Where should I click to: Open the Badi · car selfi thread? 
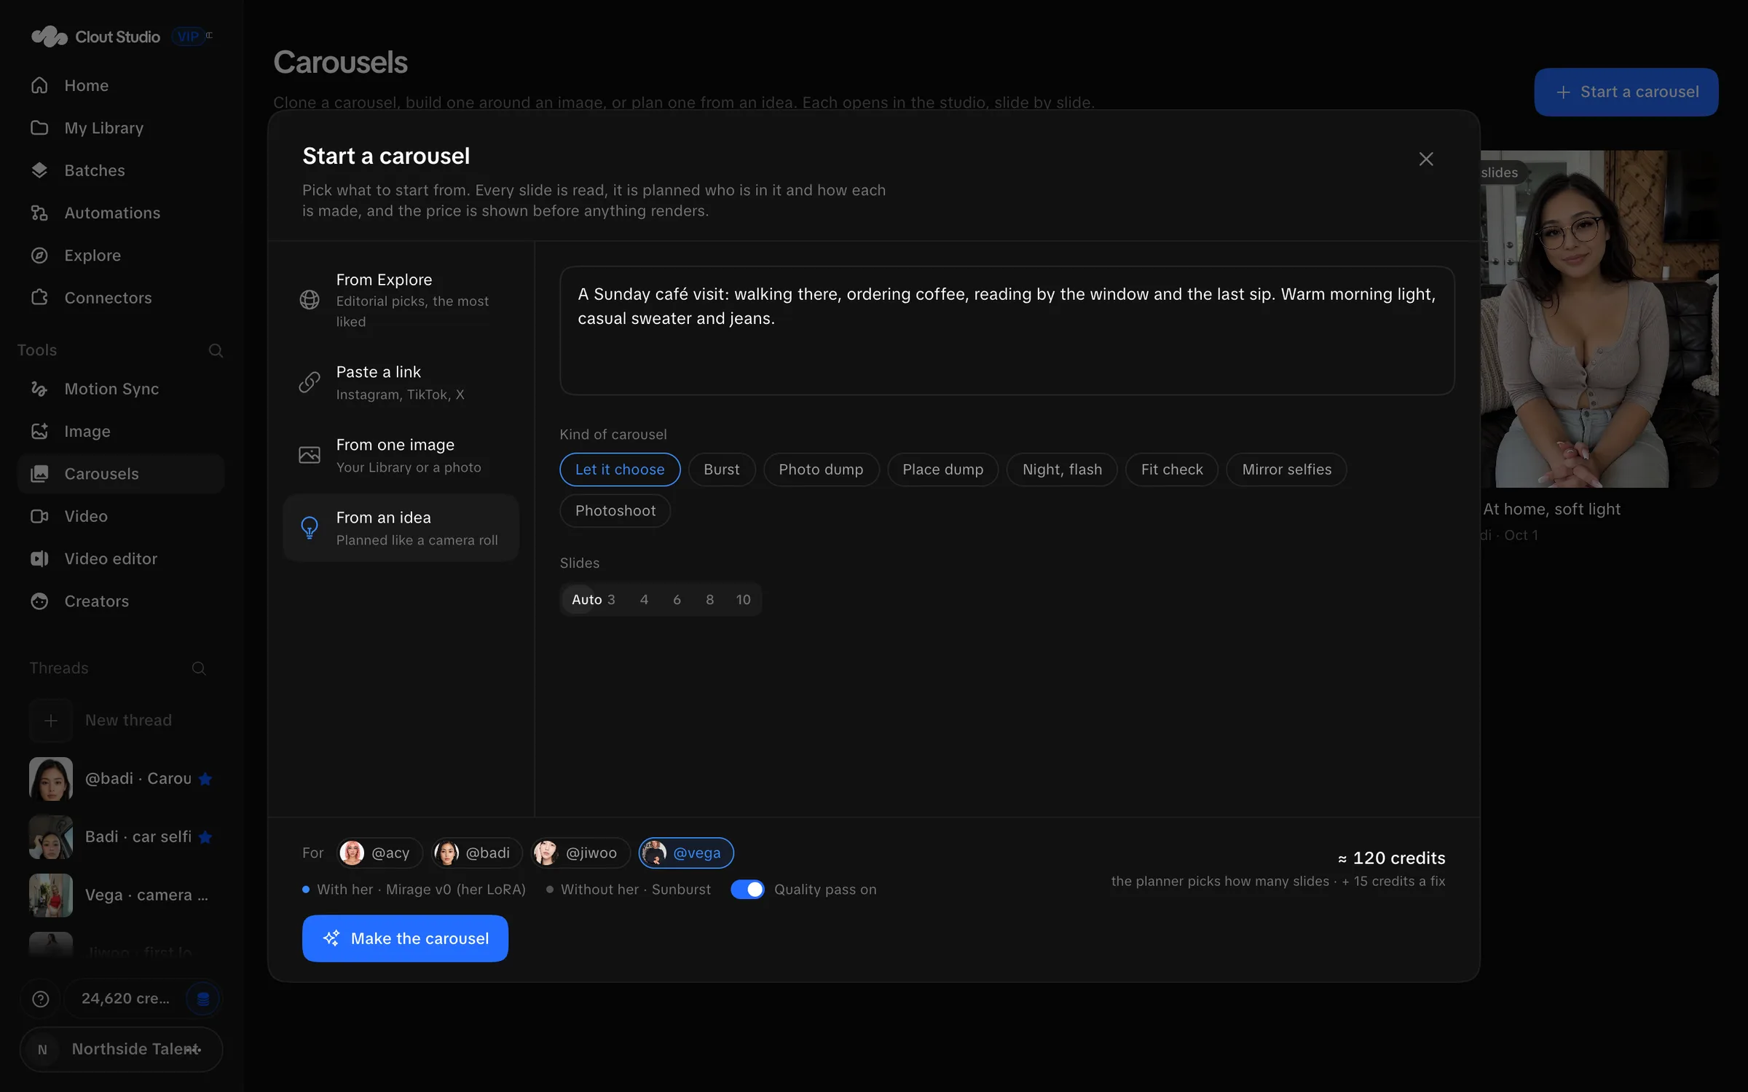[x=120, y=837]
